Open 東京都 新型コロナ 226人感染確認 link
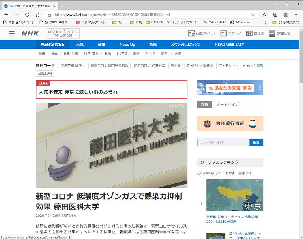The height and width of the screenshot is (239, 303). pyautogui.click(x=232, y=219)
